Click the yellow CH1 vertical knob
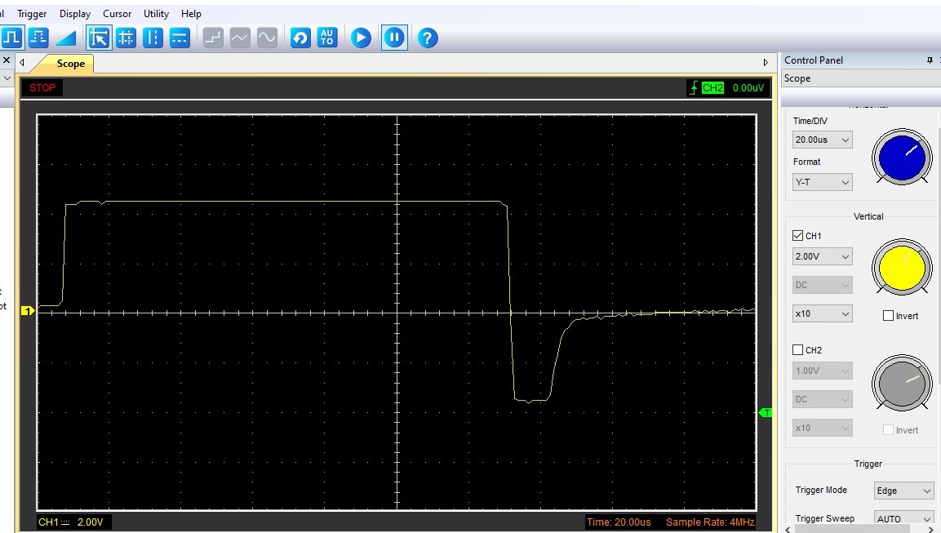941x533 pixels. click(x=901, y=267)
